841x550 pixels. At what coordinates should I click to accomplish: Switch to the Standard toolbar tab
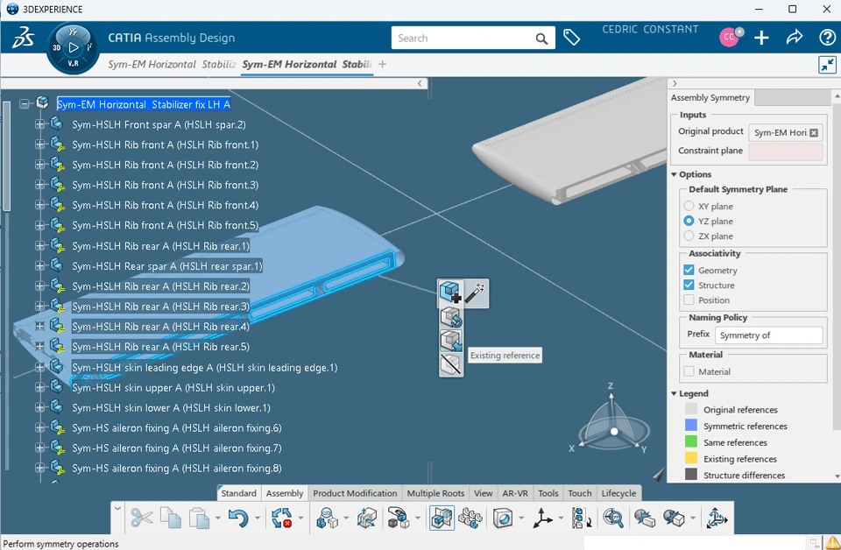click(x=238, y=493)
